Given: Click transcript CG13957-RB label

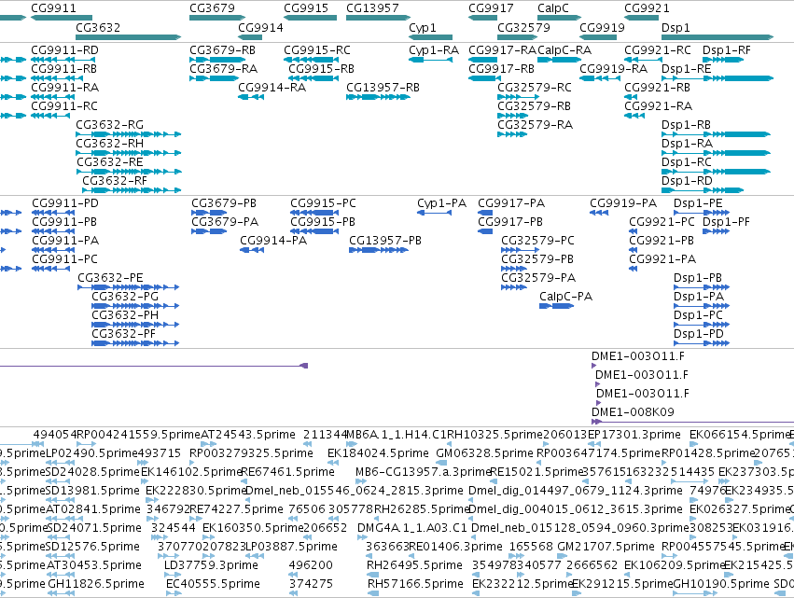Looking at the screenshot, I should [x=383, y=87].
